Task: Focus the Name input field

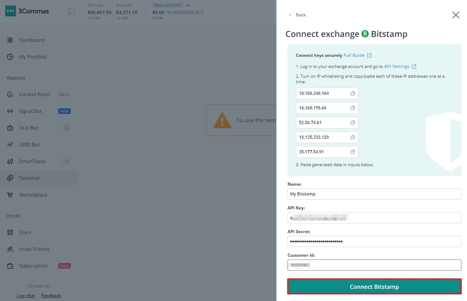Action: (374, 194)
